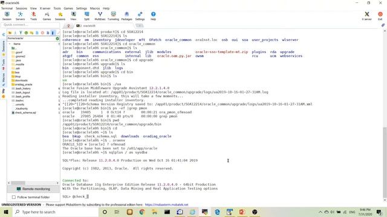Screen dimensions: 387x217
Task: Open the new tab button
Action: [140, 25]
